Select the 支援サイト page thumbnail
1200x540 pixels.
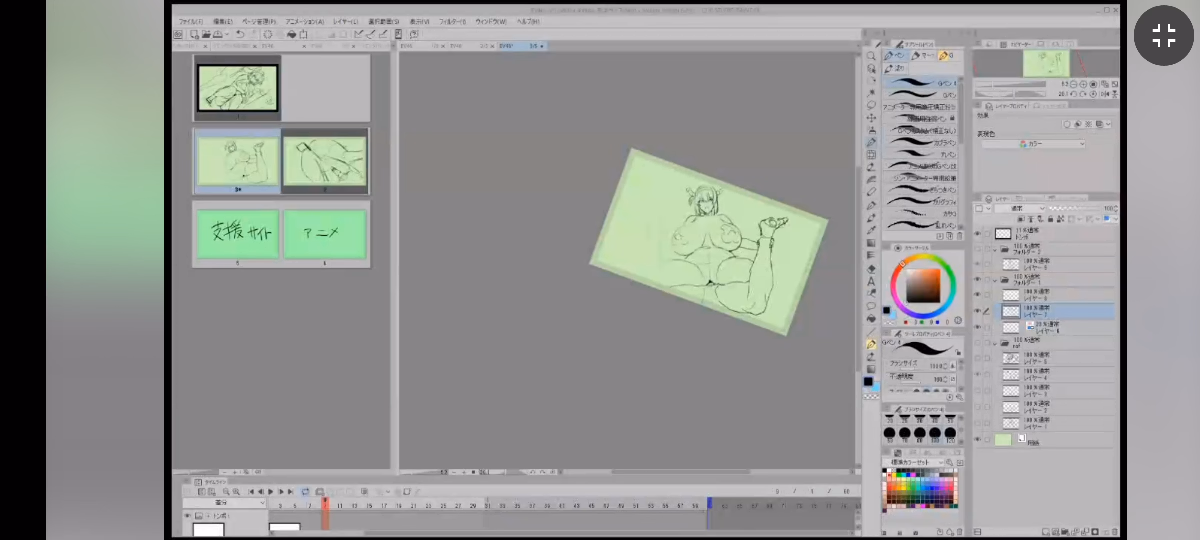point(238,234)
